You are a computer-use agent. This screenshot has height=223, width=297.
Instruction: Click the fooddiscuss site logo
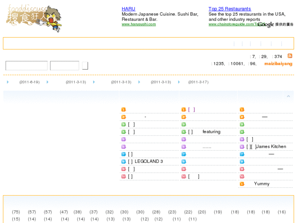pos(34,18)
